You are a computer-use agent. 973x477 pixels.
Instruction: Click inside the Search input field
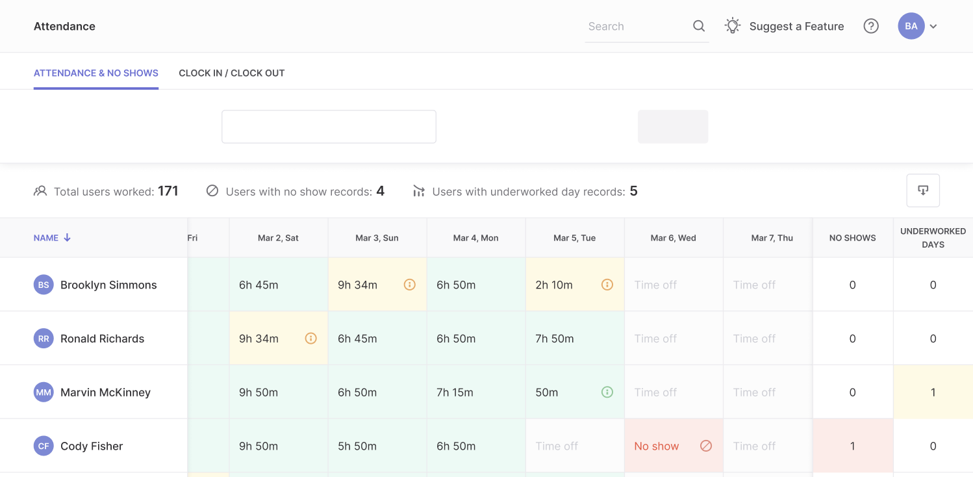click(x=633, y=26)
